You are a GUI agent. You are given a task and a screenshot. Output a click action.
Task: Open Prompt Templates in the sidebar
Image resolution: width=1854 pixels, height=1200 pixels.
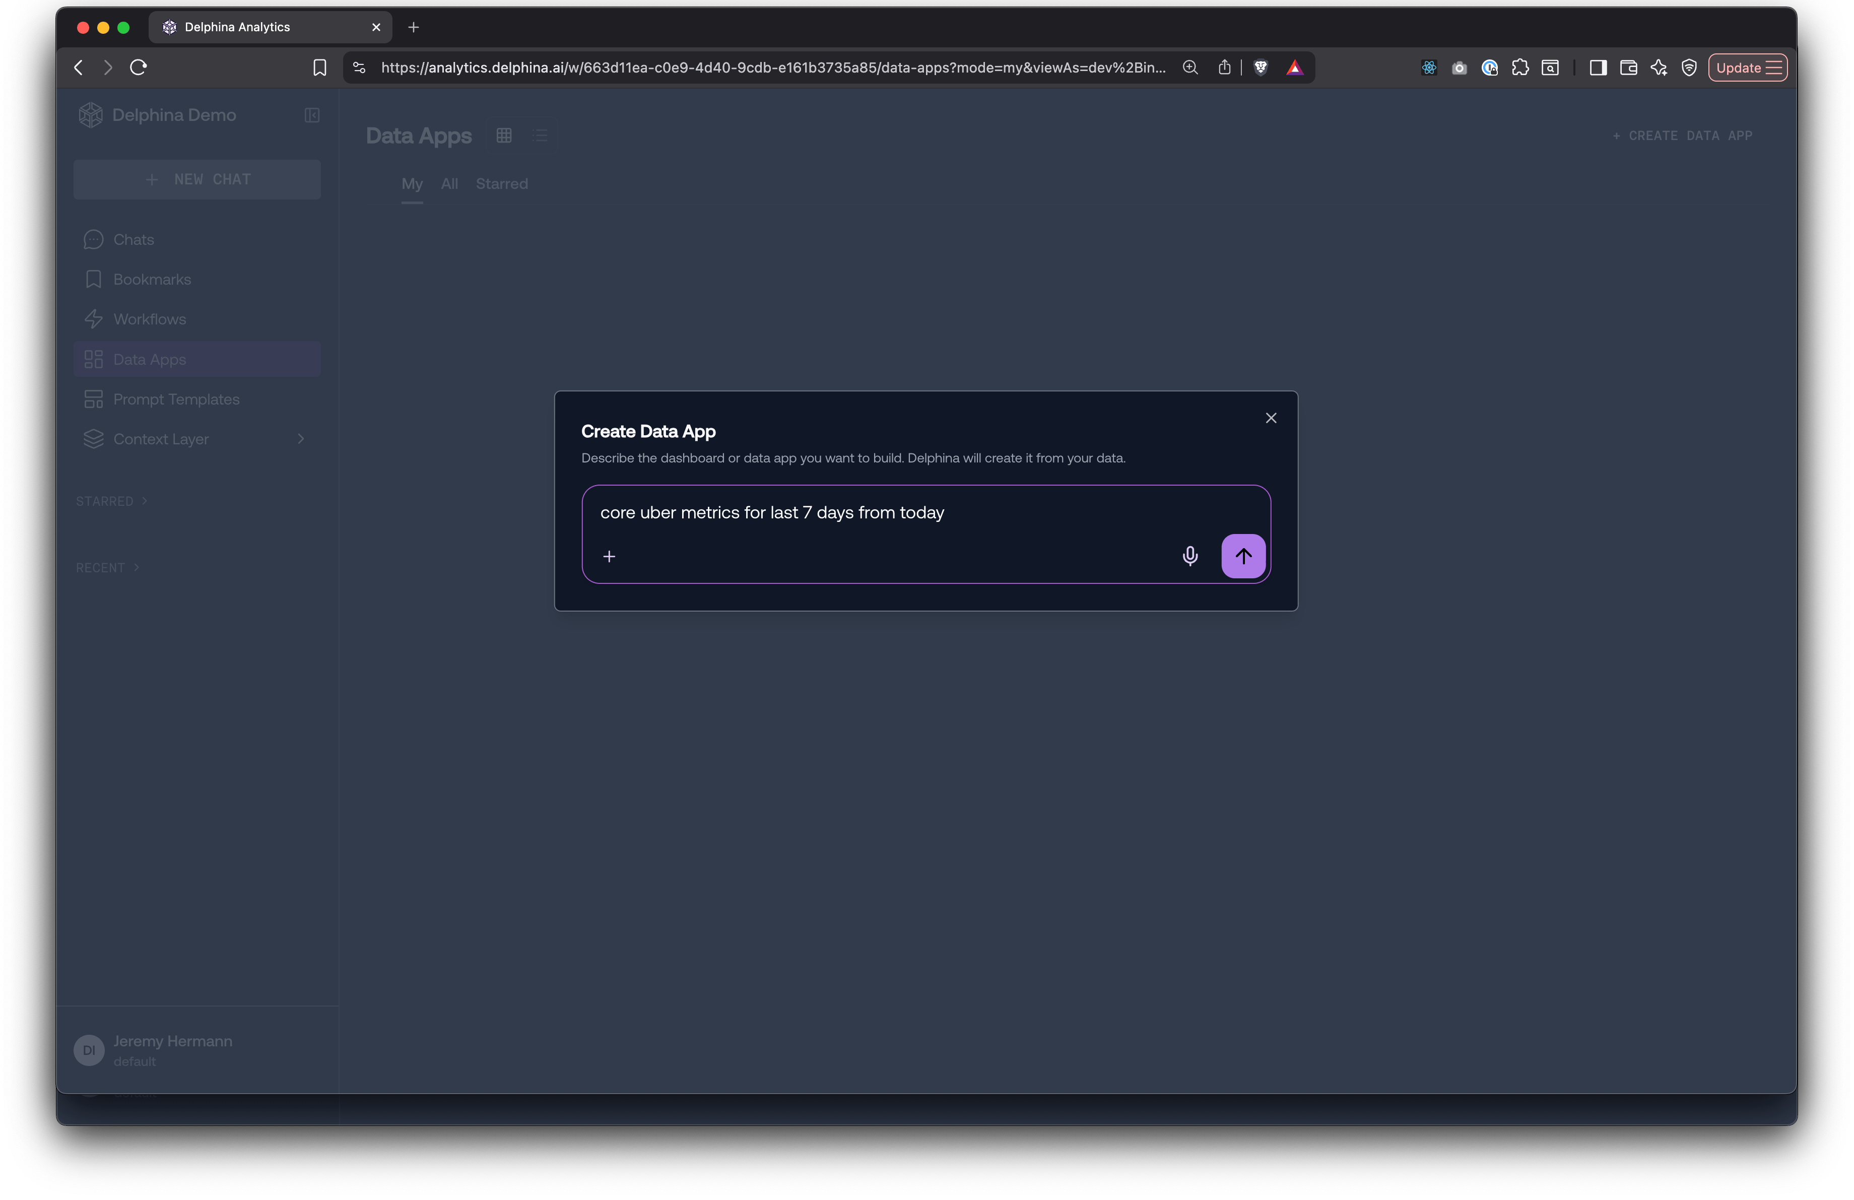pos(197,399)
